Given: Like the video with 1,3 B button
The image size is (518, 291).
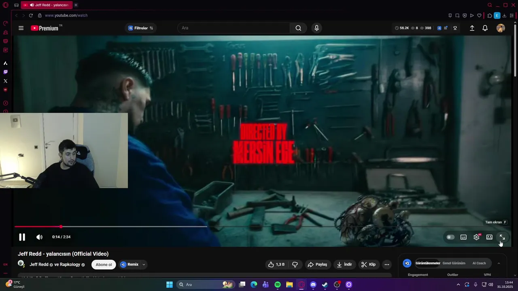Looking at the screenshot, I should (276, 264).
